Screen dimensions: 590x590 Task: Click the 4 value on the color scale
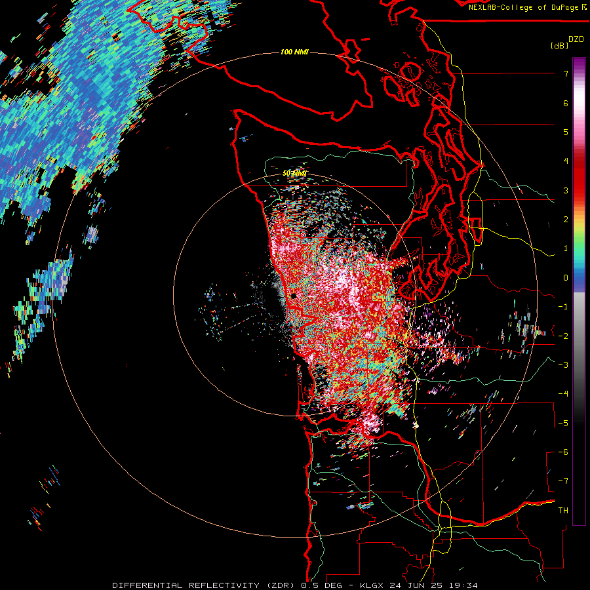point(566,161)
